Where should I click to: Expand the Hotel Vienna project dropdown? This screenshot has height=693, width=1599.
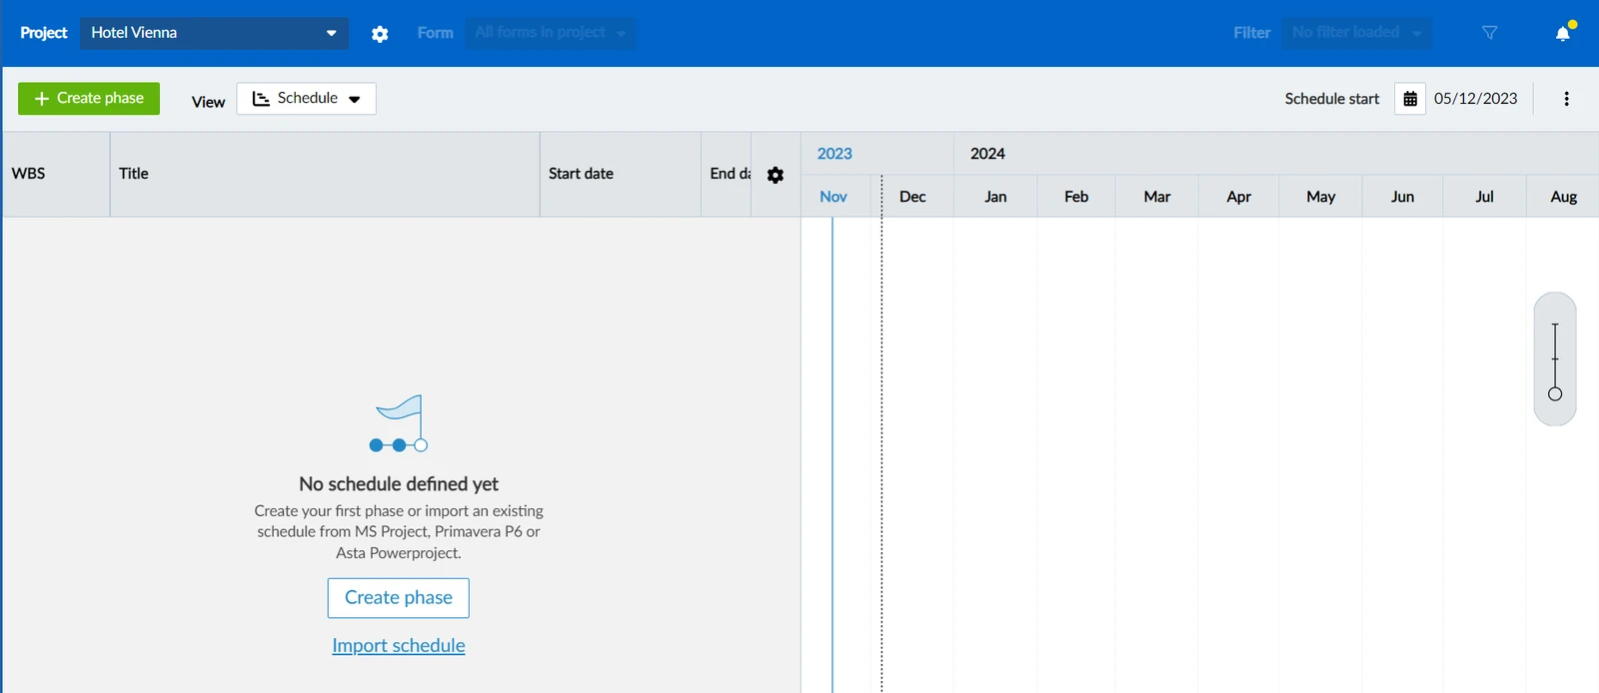click(x=214, y=33)
